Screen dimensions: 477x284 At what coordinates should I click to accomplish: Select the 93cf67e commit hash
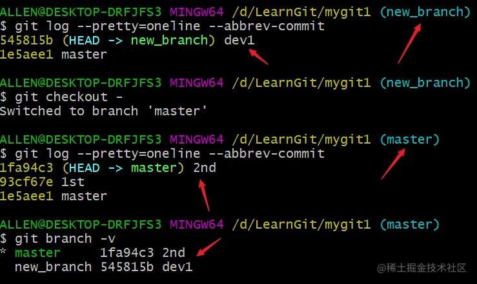26,182
